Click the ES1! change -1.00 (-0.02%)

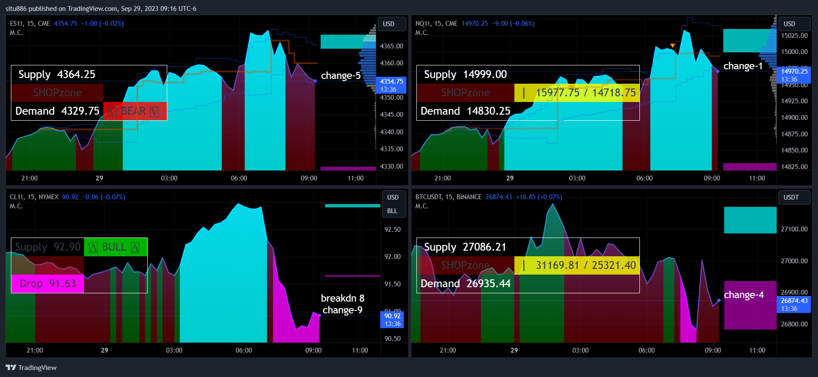point(102,24)
